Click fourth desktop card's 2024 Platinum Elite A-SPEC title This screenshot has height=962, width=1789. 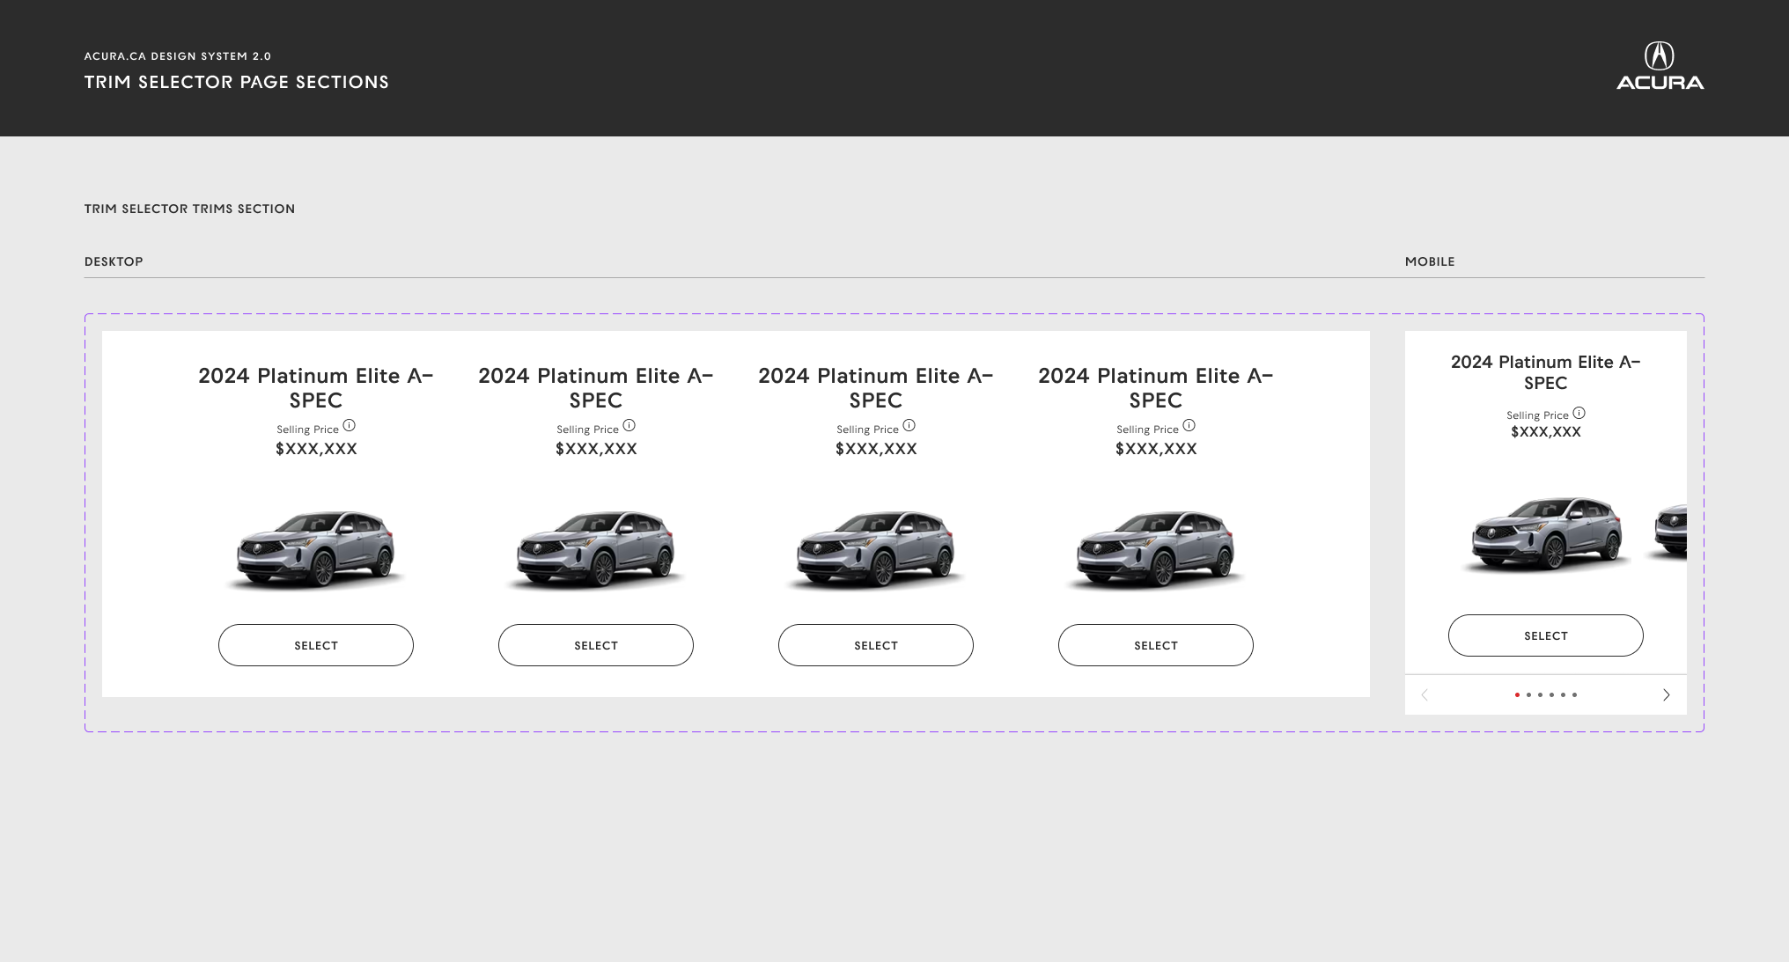[1156, 388]
